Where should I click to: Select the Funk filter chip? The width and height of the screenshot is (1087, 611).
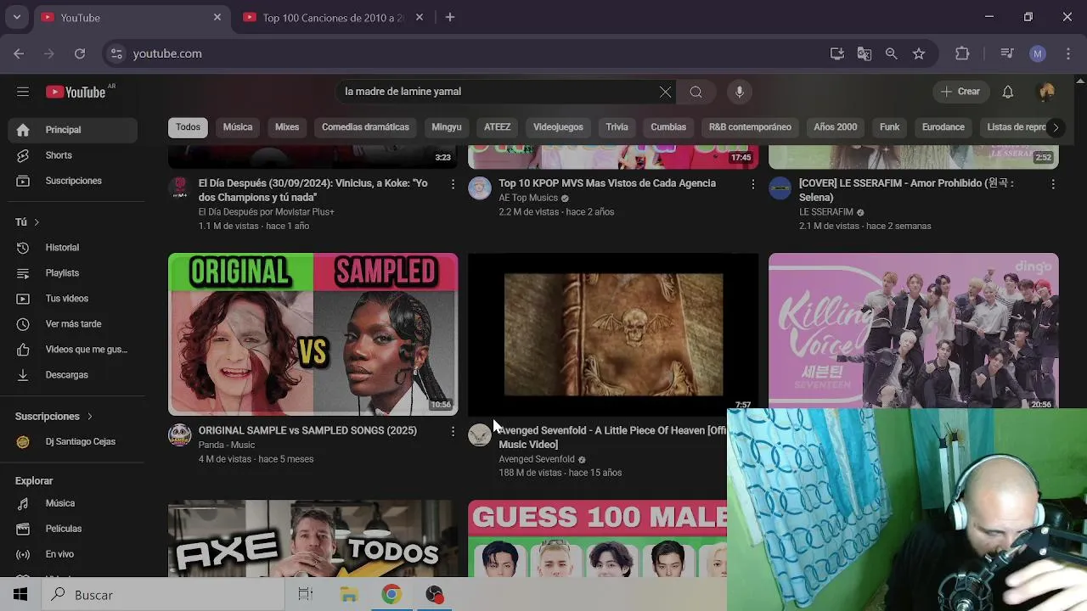(889, 127)
